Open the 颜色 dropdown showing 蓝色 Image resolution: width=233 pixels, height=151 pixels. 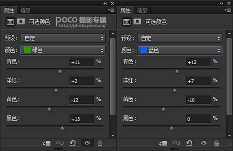[180, 50]
